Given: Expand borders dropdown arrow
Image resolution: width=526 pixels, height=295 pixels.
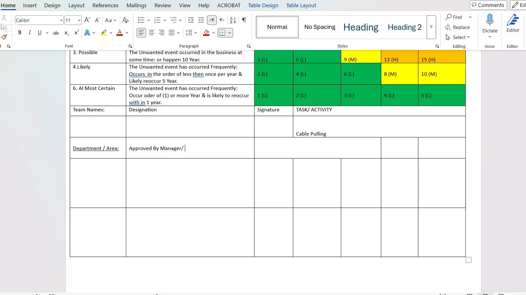Looking at the screenshot, I should click(x=230, y=33).
